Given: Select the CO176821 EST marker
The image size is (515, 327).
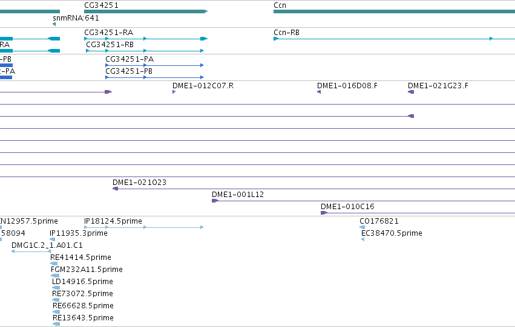Looking at the screenshot, I should [x=362, y=227].
